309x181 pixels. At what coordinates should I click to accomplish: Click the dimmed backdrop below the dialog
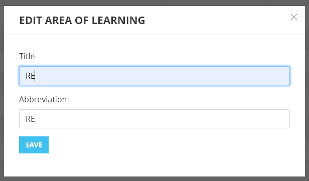pos(154,179)
